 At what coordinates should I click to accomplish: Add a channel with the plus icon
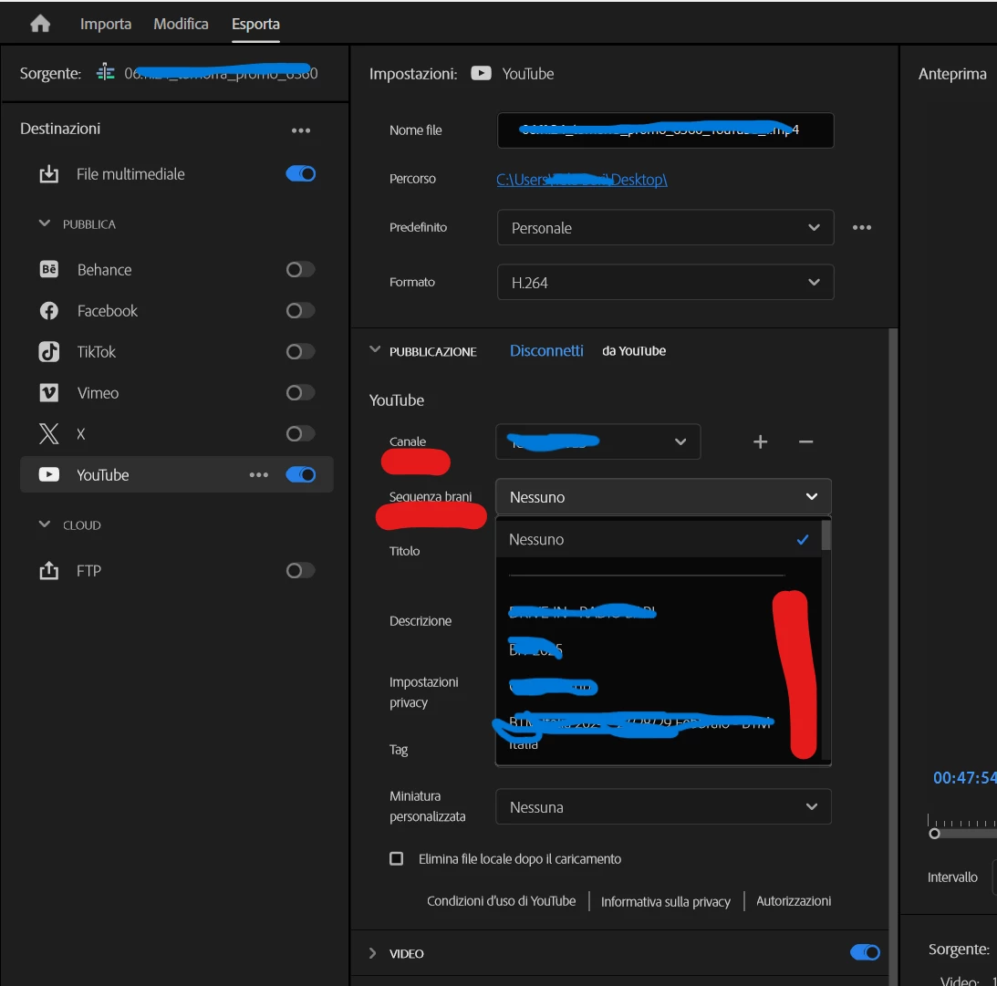pos(761,441)
